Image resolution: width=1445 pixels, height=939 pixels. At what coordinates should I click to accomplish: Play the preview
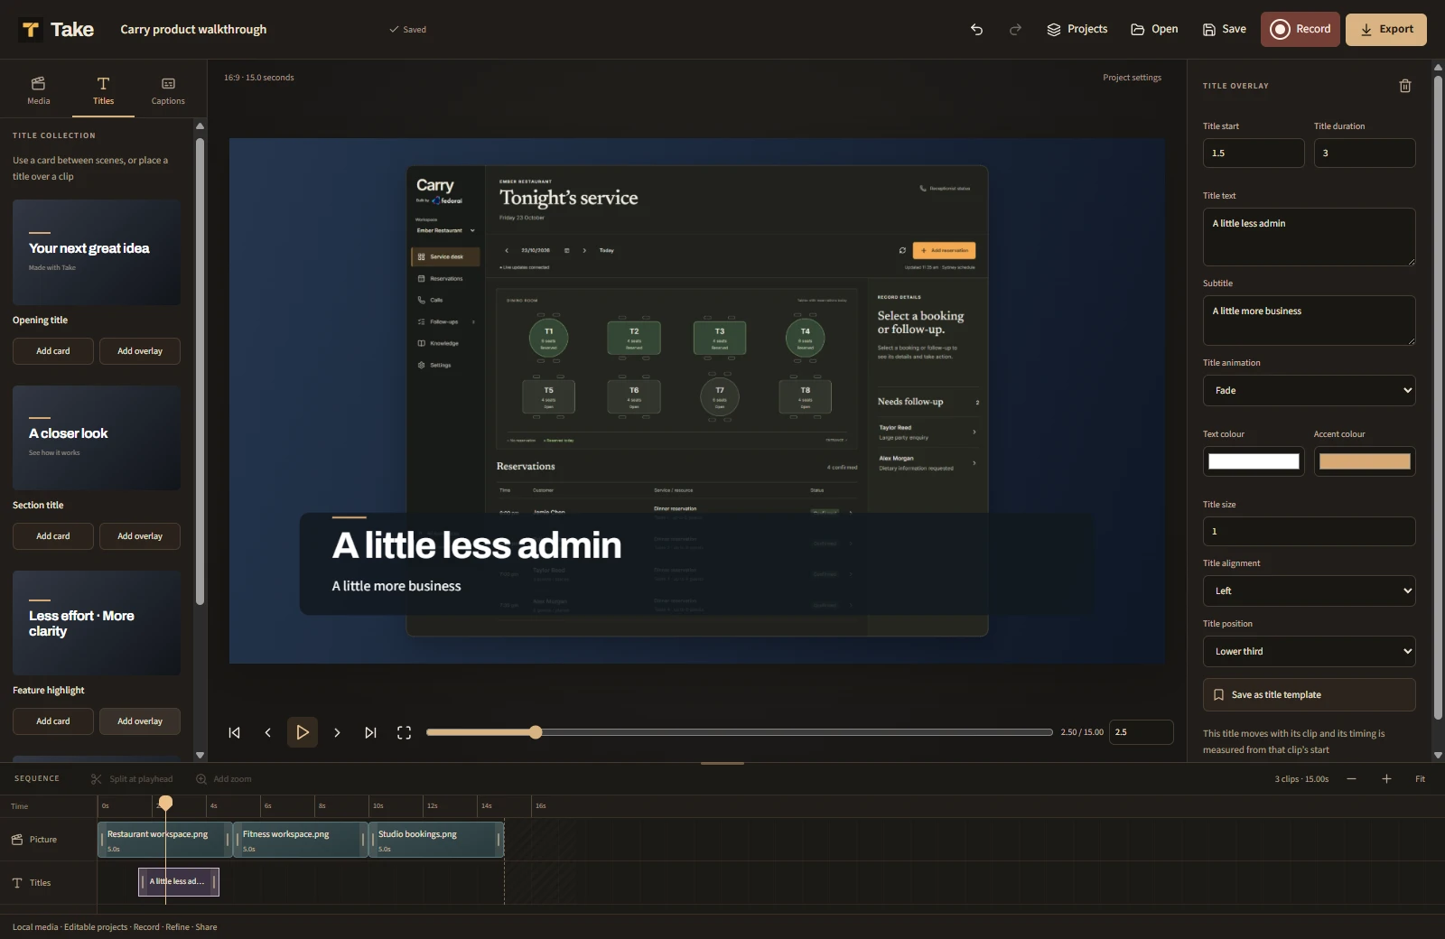click(x=303, y=732)
